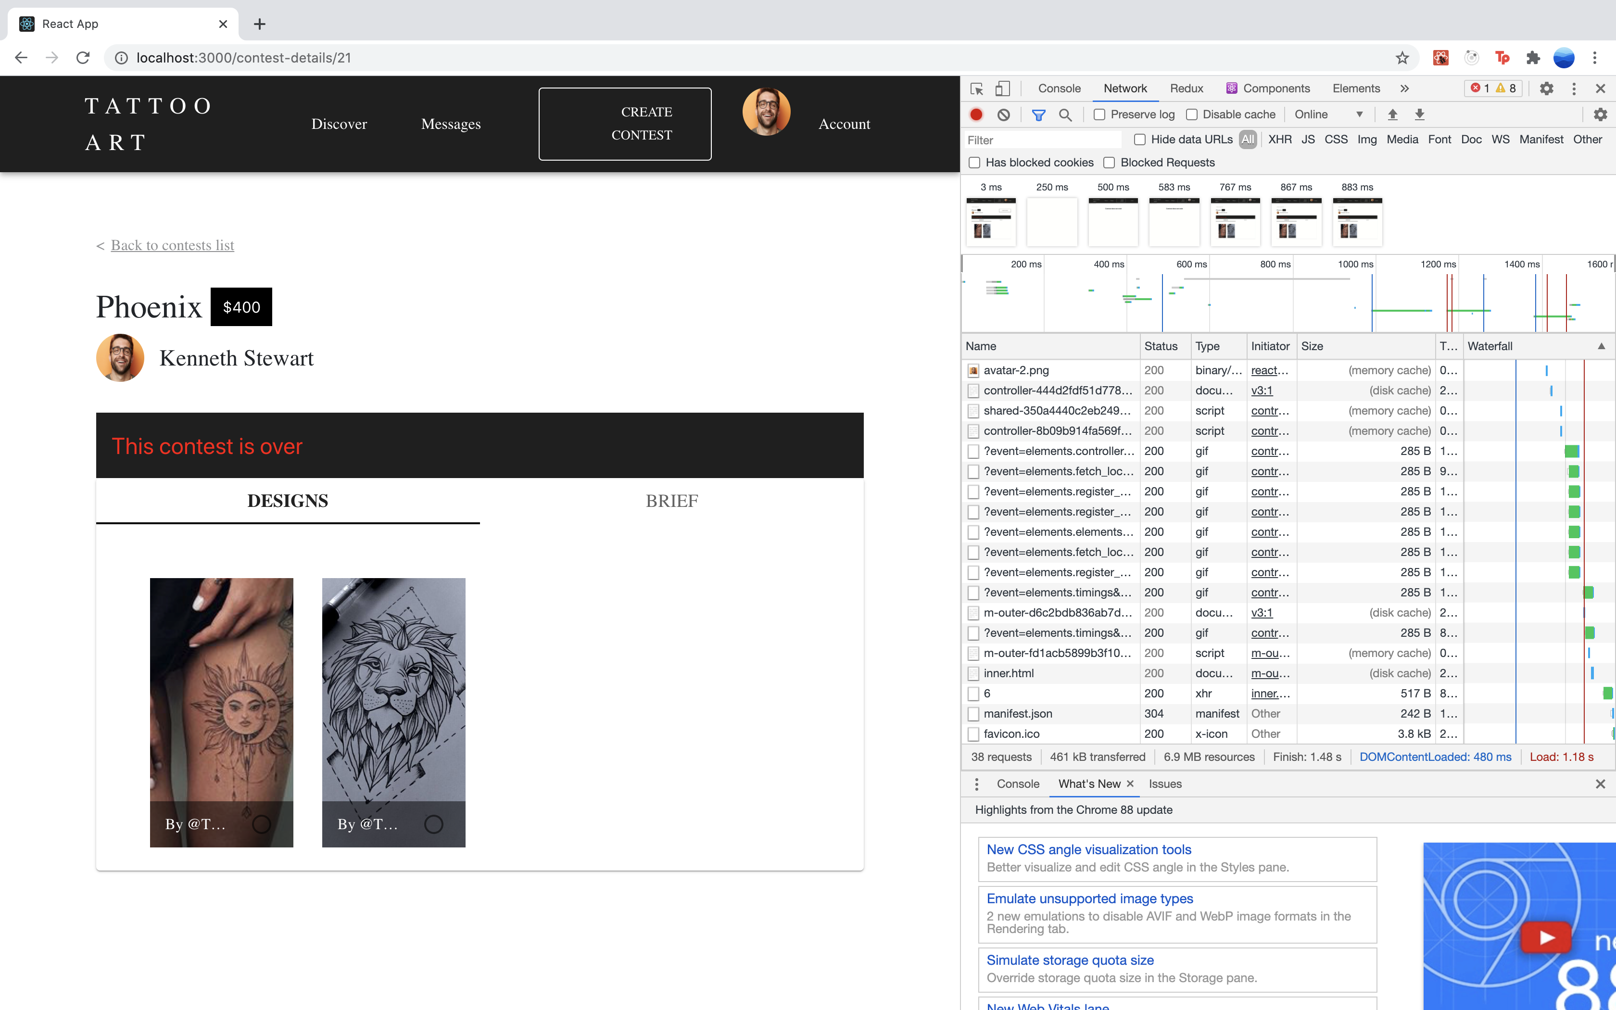
Task: Check the Disable cache option
Action: coord(1191,114)
